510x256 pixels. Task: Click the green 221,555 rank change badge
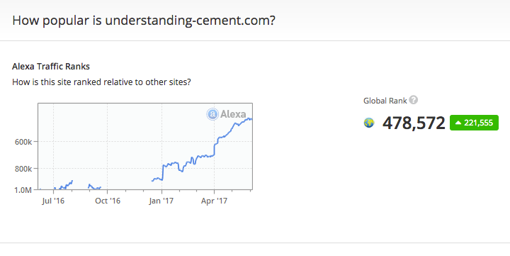point(474,123)
